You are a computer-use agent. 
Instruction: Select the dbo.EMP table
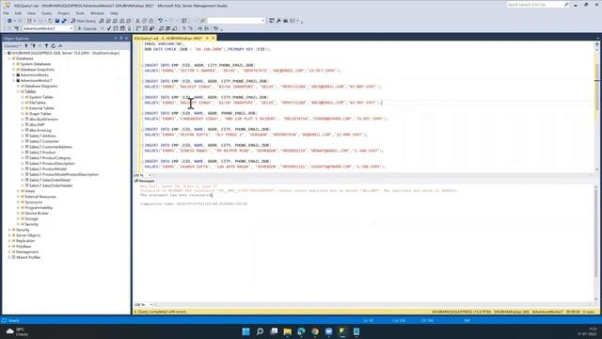click(37, 125)
